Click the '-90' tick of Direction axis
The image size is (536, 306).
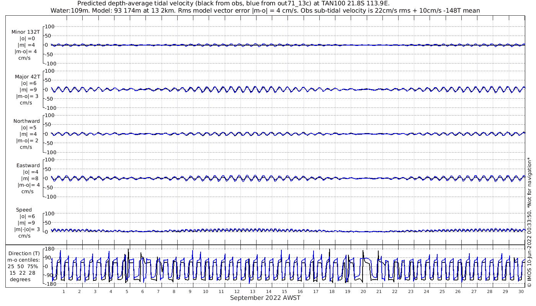pyautogui.click(x=49, y=275)
